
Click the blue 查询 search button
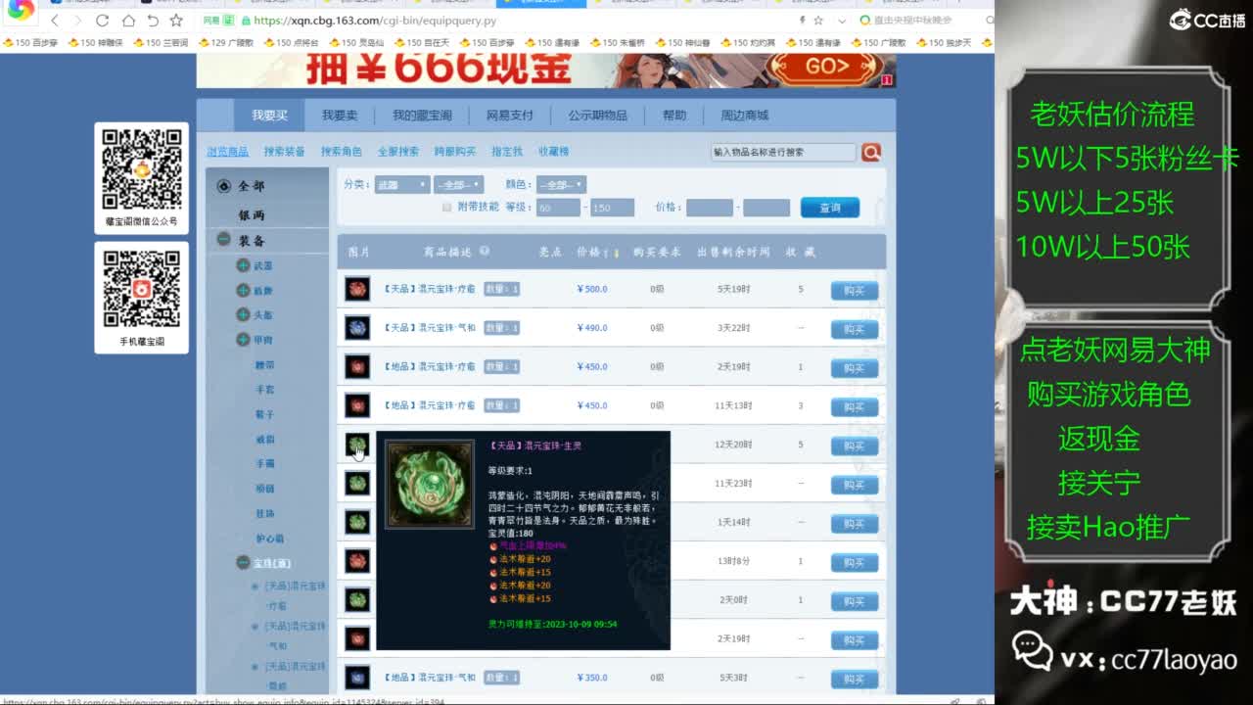click(x=830, y=207)
